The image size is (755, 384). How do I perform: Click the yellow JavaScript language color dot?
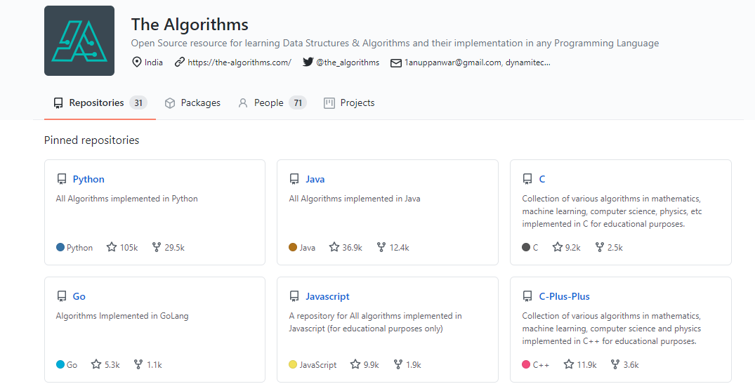[293, 365]
